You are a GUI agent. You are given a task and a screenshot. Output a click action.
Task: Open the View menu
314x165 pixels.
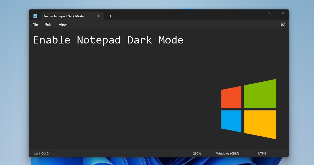pos(63,24)
